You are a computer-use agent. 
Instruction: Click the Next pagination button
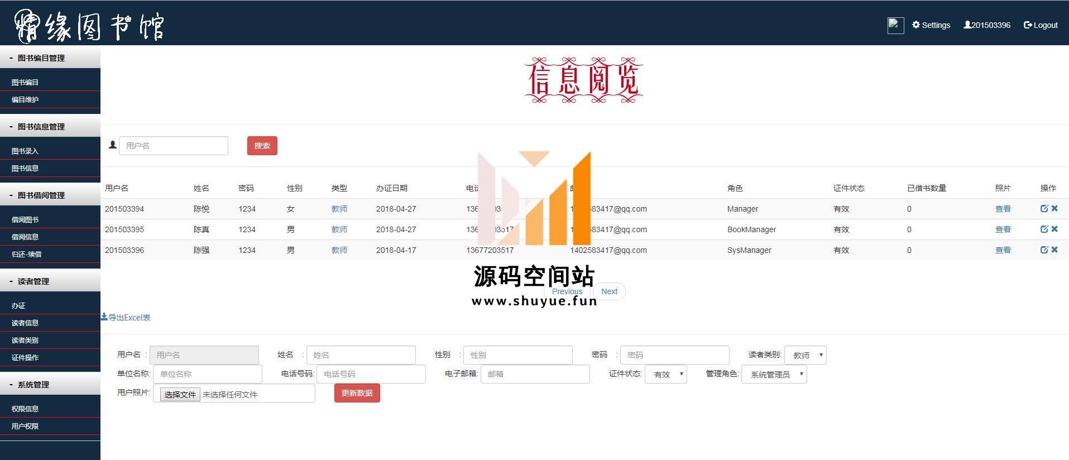pos(609,291)
